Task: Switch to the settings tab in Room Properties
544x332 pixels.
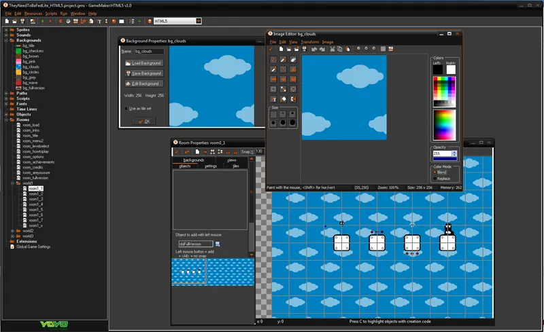Action: pyautogui.click(x=211, y=166)
